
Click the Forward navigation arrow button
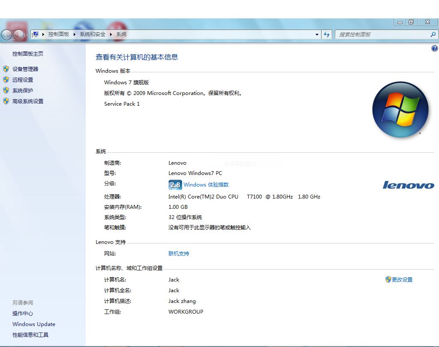click(x=19, y=35)
